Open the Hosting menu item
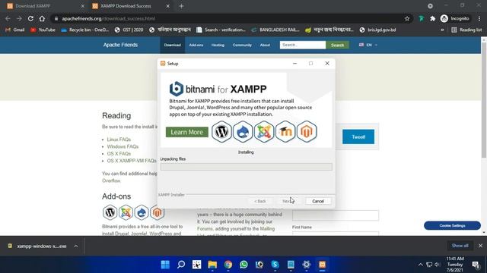The height and width of the screenshot is (273, 487). click(218, 45)
